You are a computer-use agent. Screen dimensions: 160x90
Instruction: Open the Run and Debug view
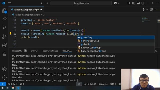4,36
